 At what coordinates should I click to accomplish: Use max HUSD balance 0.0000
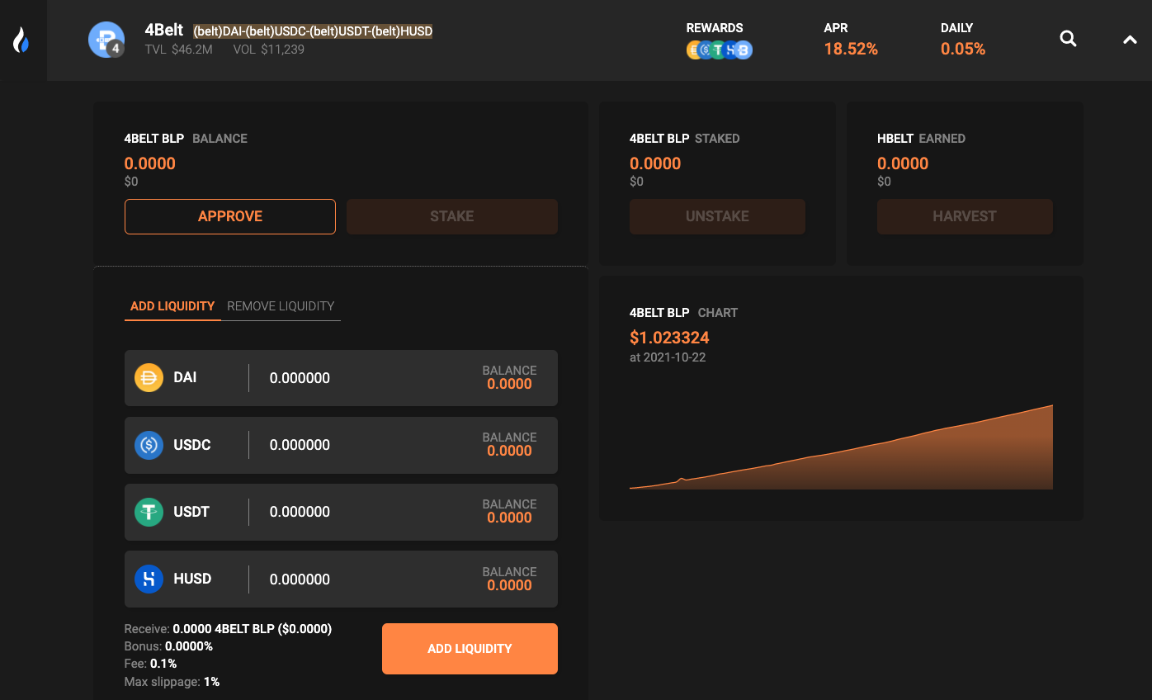(509, 585)
